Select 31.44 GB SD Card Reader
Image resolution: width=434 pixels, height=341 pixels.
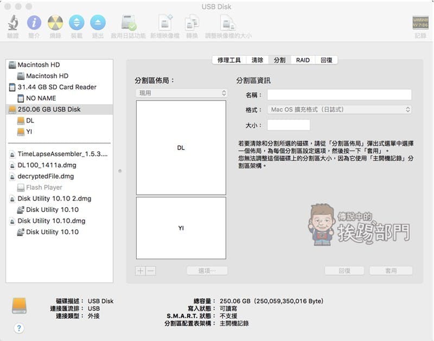tap(59, 87)
